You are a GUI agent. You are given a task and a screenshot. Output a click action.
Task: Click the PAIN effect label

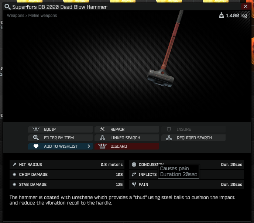pyautogui.click(x=143, y=185)
